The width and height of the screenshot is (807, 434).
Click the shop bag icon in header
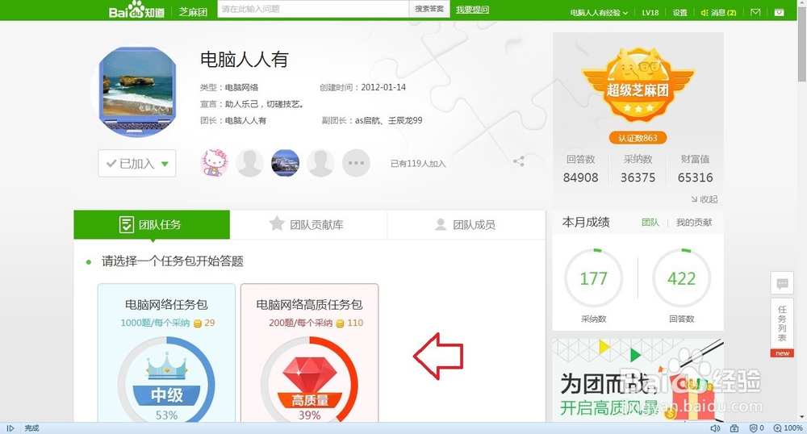(x=780, y=12)
